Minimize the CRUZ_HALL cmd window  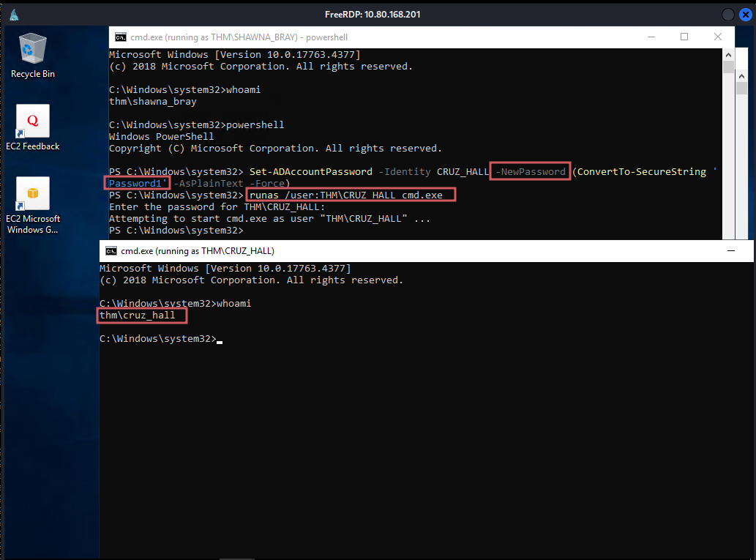(729, 250)
